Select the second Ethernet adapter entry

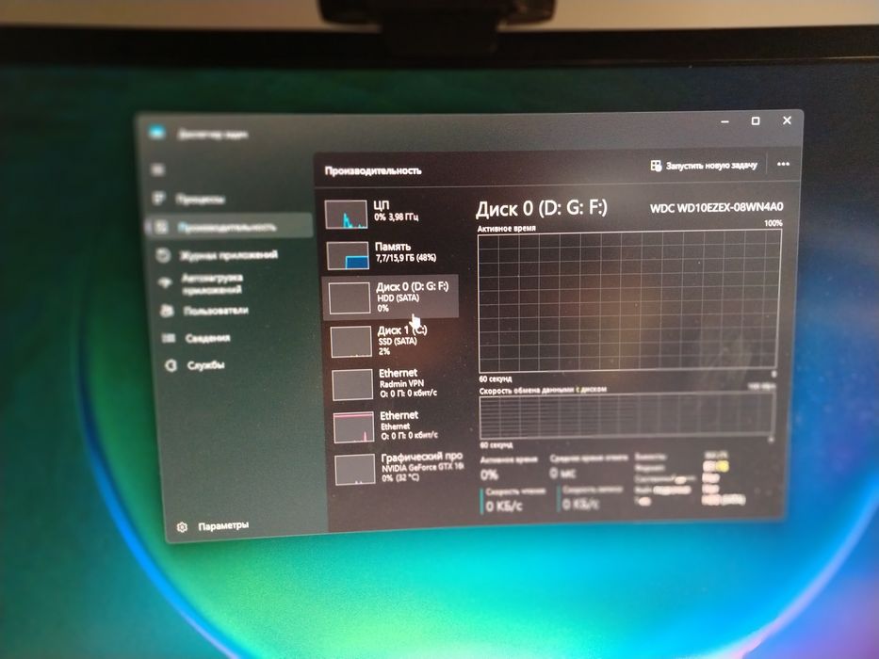tap(397, 426)
